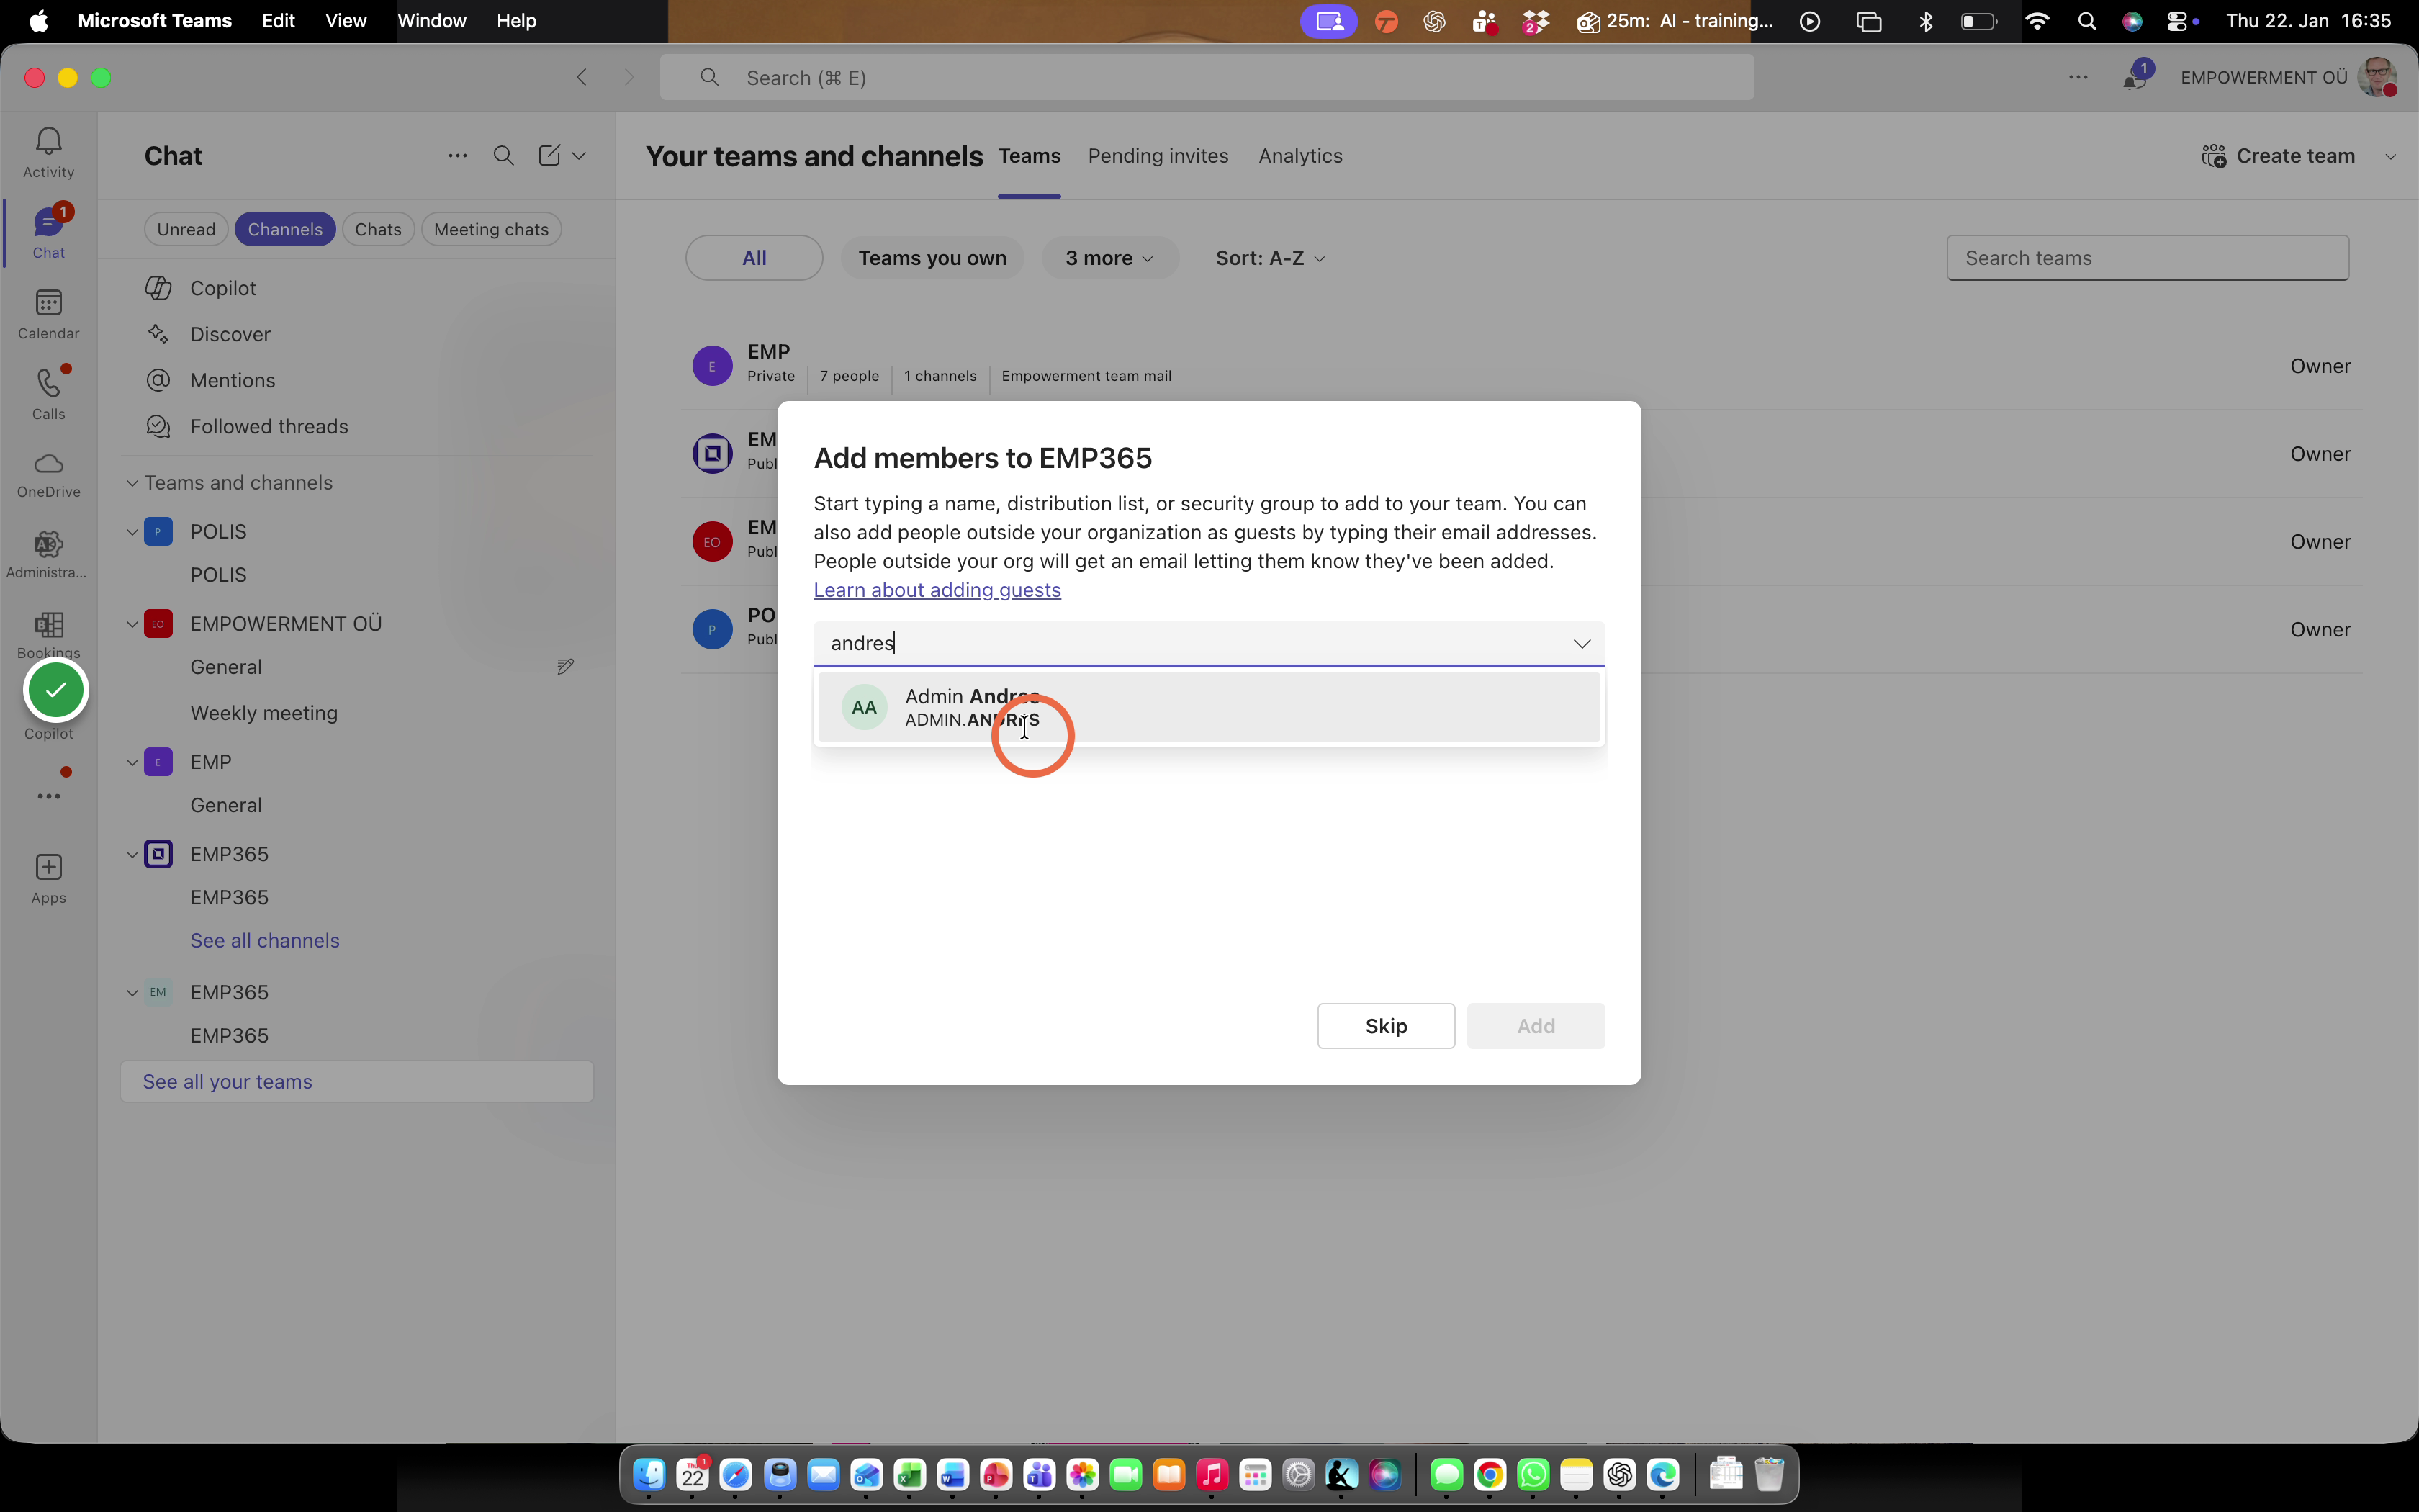
Task: Go back with the navigation arrow
Action: pyautogui.click(x=582, y=77)
